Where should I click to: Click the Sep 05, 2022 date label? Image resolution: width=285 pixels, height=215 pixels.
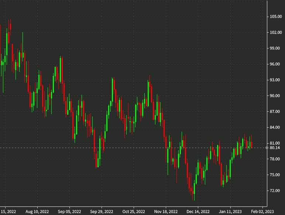(69, 212)
